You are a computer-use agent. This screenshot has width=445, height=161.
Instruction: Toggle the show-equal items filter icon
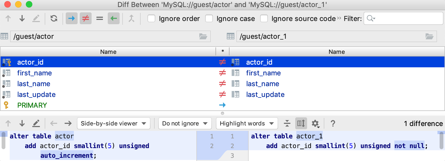pos(100,19)
